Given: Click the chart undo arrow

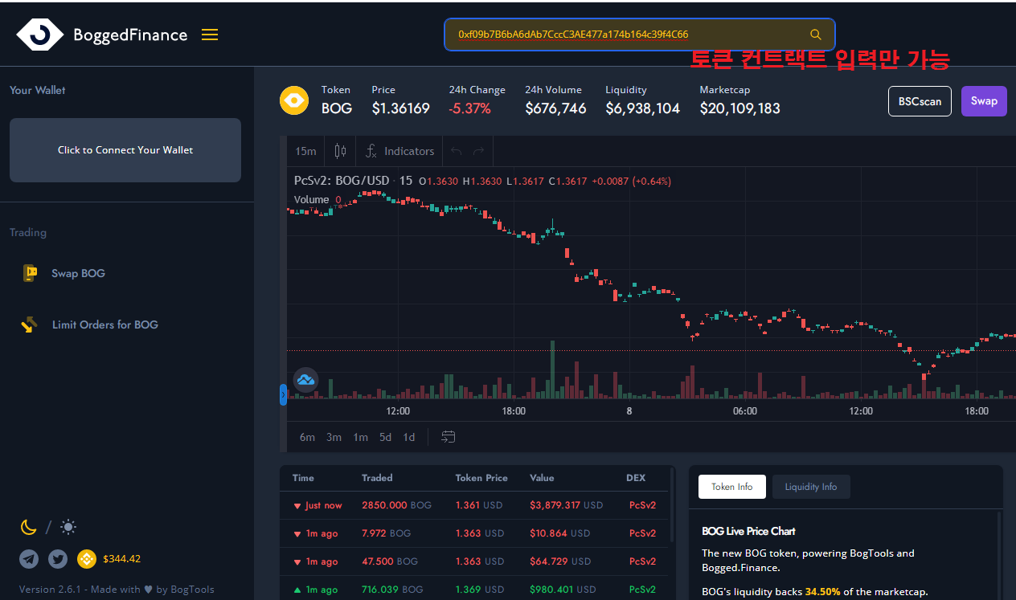Looking at the screenshot, I should pos(457,151).
